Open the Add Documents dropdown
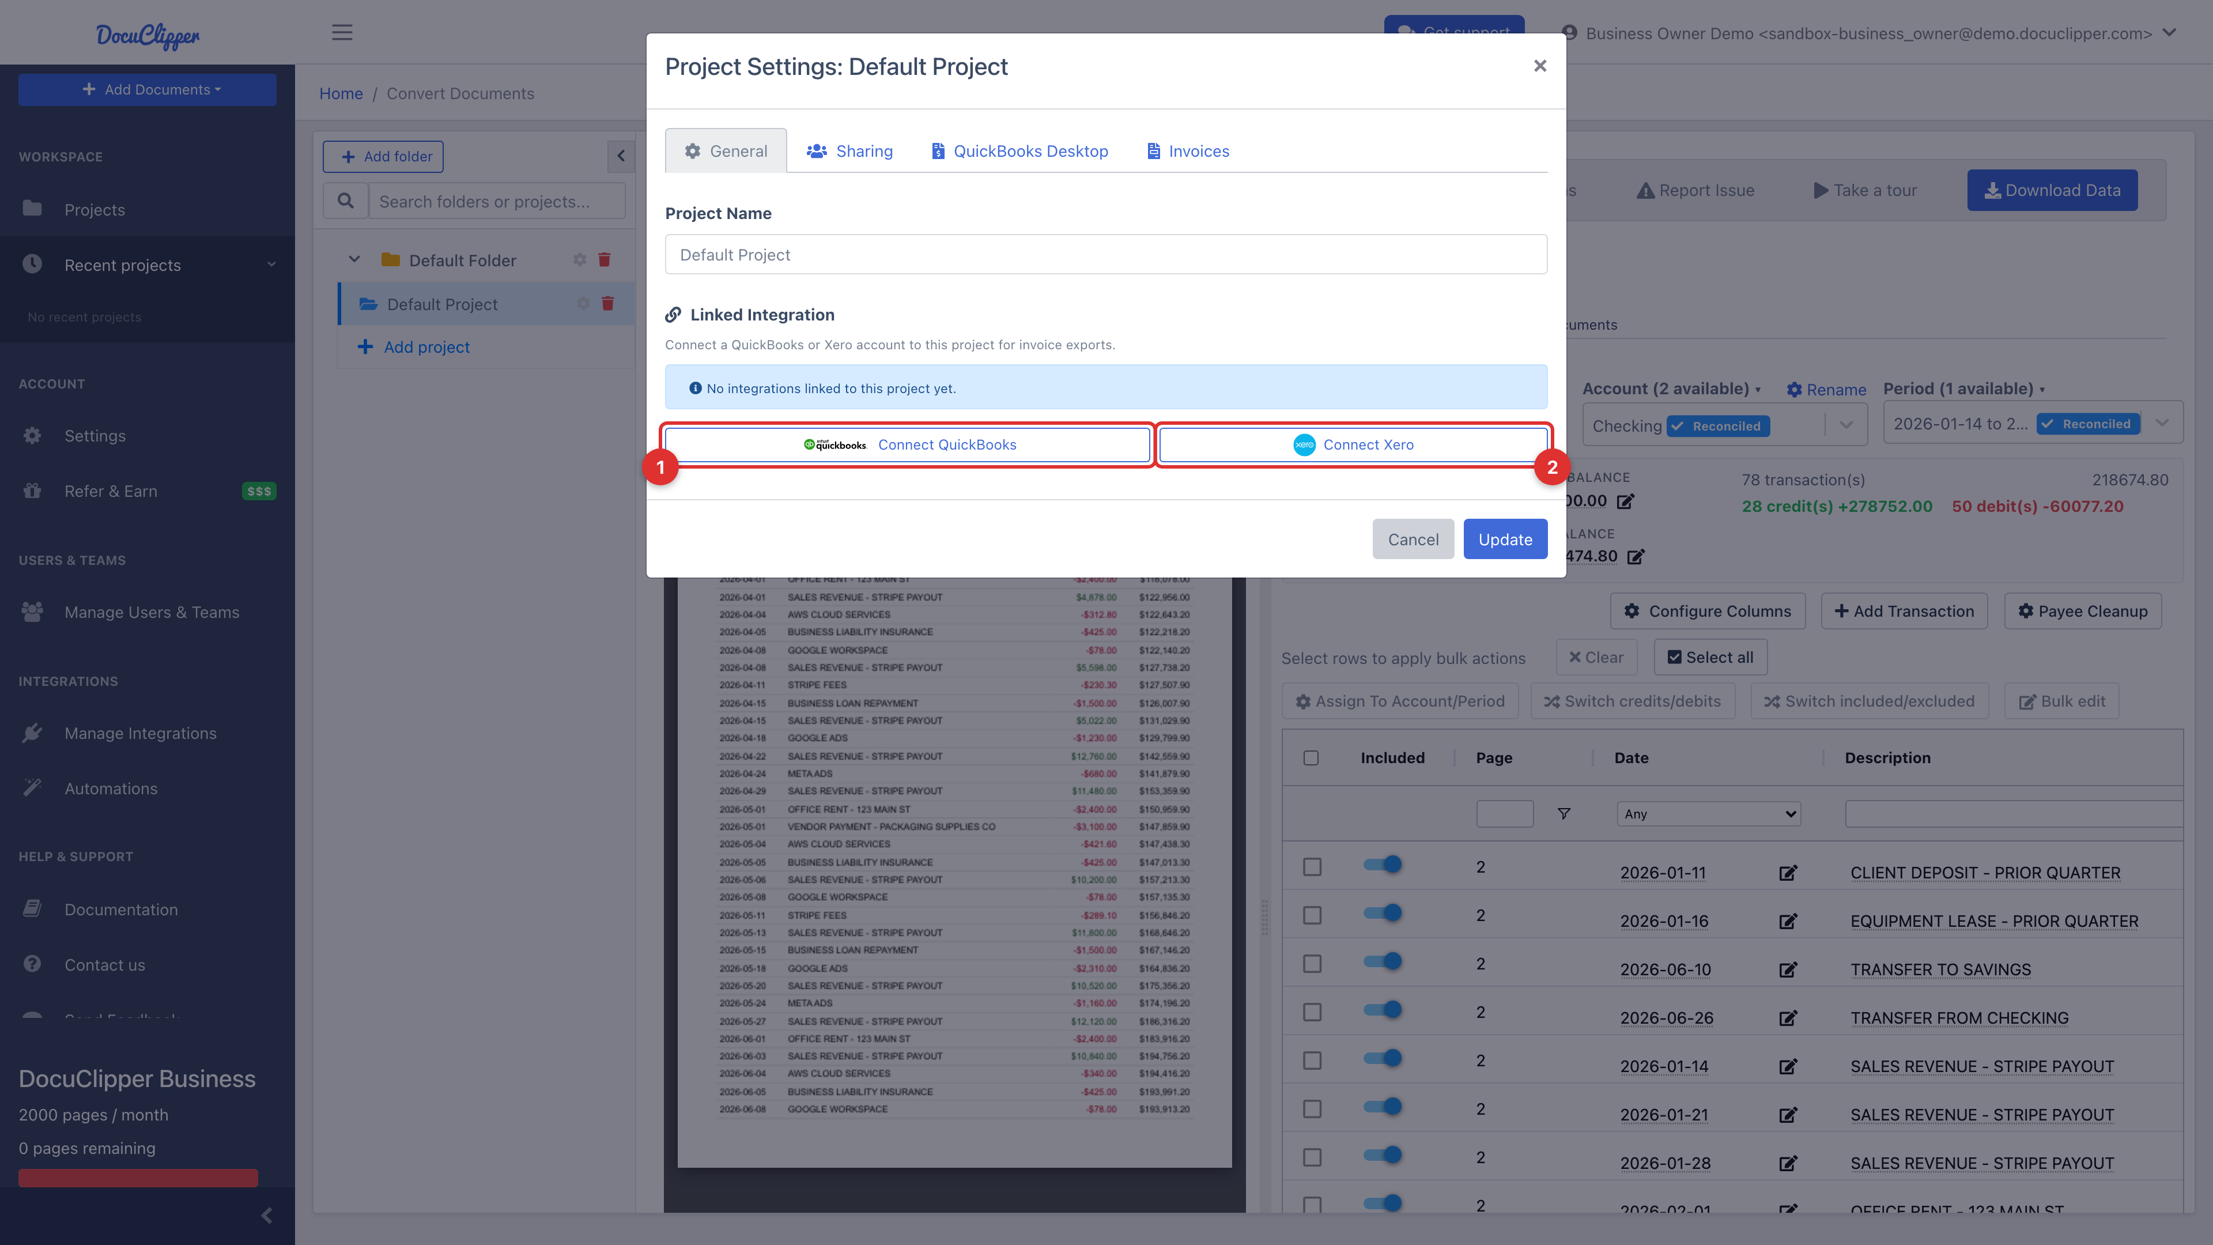This screenshot has width=2213, height=1245. (148, 89)
